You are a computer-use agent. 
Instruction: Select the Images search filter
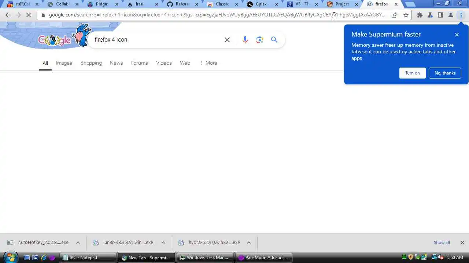pos(64,63)
